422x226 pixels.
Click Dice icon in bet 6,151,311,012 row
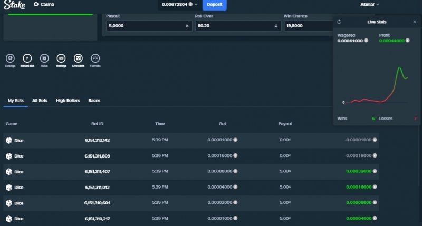[9, 188]
